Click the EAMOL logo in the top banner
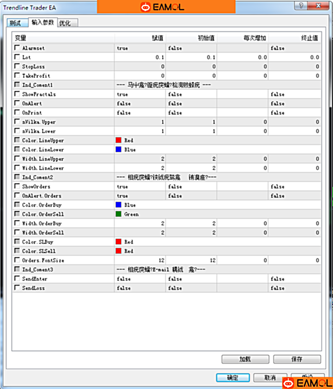The image size is (333, 389). (x=166, y=7)
